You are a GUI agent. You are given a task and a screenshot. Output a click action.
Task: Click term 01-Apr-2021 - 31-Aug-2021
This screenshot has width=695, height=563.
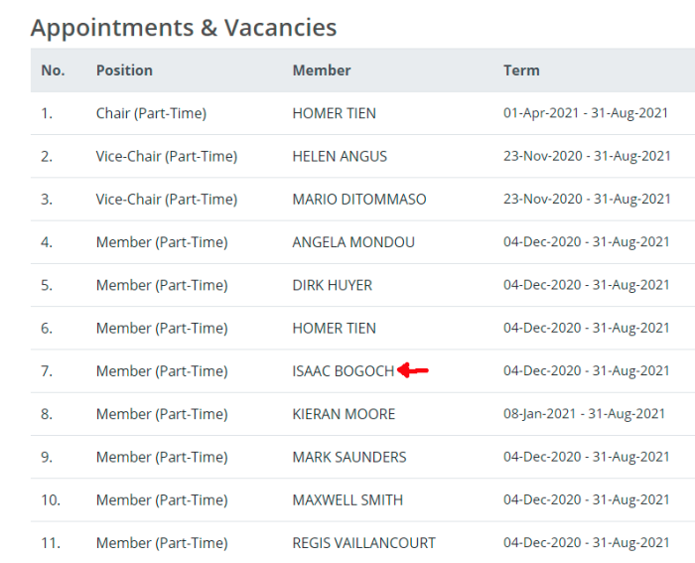tap(586, 113)
